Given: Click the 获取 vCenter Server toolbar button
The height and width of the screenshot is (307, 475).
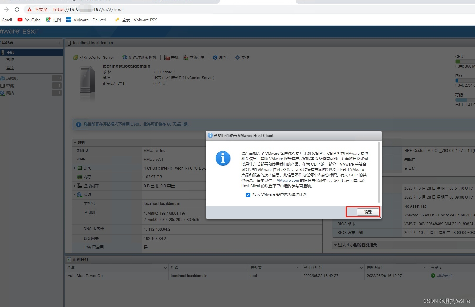Looking at the screenshot, I should (x=94, y=58).
